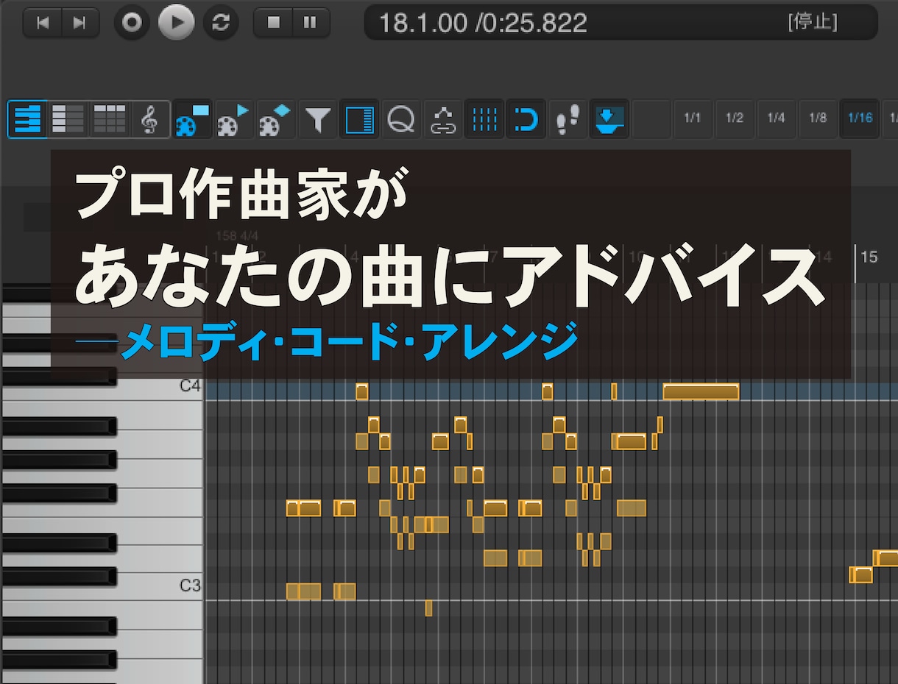Click the [停止] status label
898x684 pixels.
pyautogui.click(x=812, y=22)
